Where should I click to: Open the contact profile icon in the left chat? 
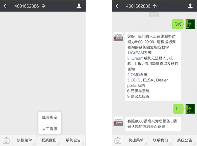pyautogui.click(x=79, y=6)
